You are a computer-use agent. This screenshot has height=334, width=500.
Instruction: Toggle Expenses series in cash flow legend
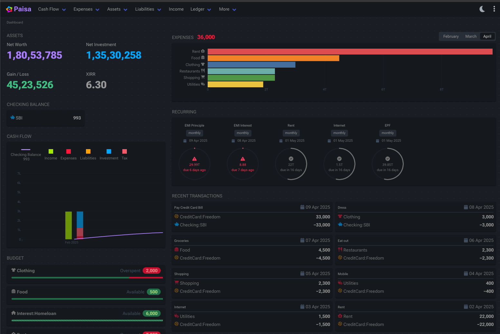click(69, 151)
